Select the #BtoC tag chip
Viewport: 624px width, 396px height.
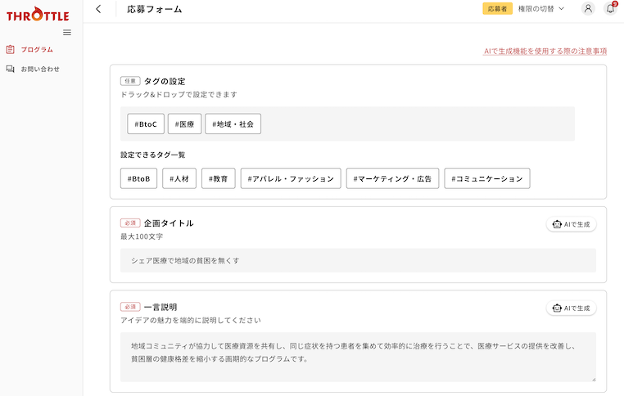(x=145, y=124)
